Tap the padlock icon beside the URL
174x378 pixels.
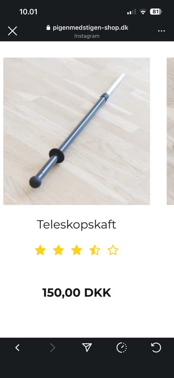(x=48, y=28)
